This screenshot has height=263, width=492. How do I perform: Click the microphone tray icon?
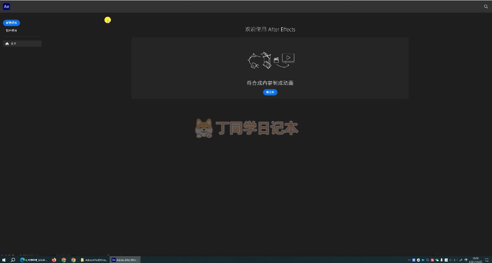[441, 260]
